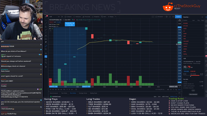Screen dimensions: 207x116
Task: Select the forecasting position tool
Action: coord(46,39)
